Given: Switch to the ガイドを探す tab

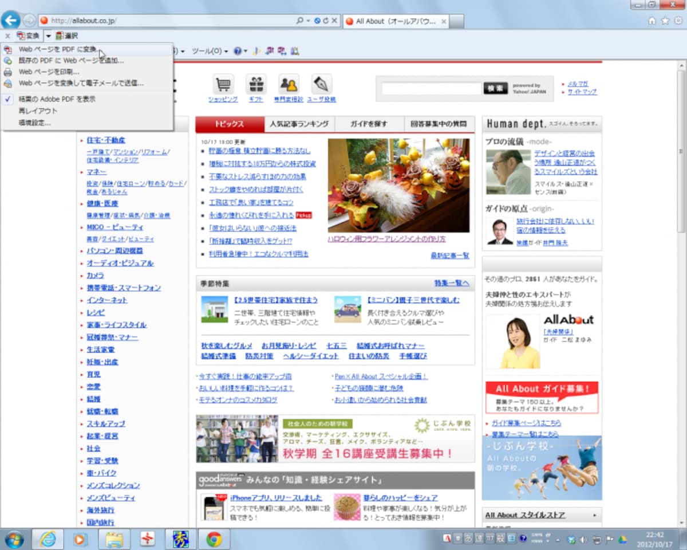Looking at the screenshot, I should 369,124.
